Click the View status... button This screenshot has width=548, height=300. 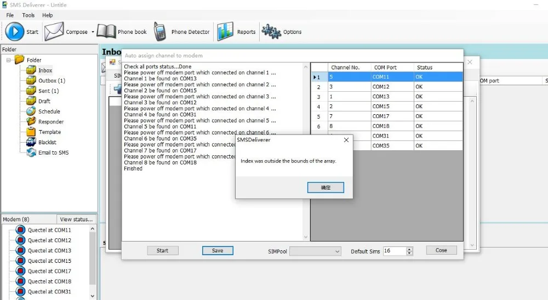(x=76, y=219)
